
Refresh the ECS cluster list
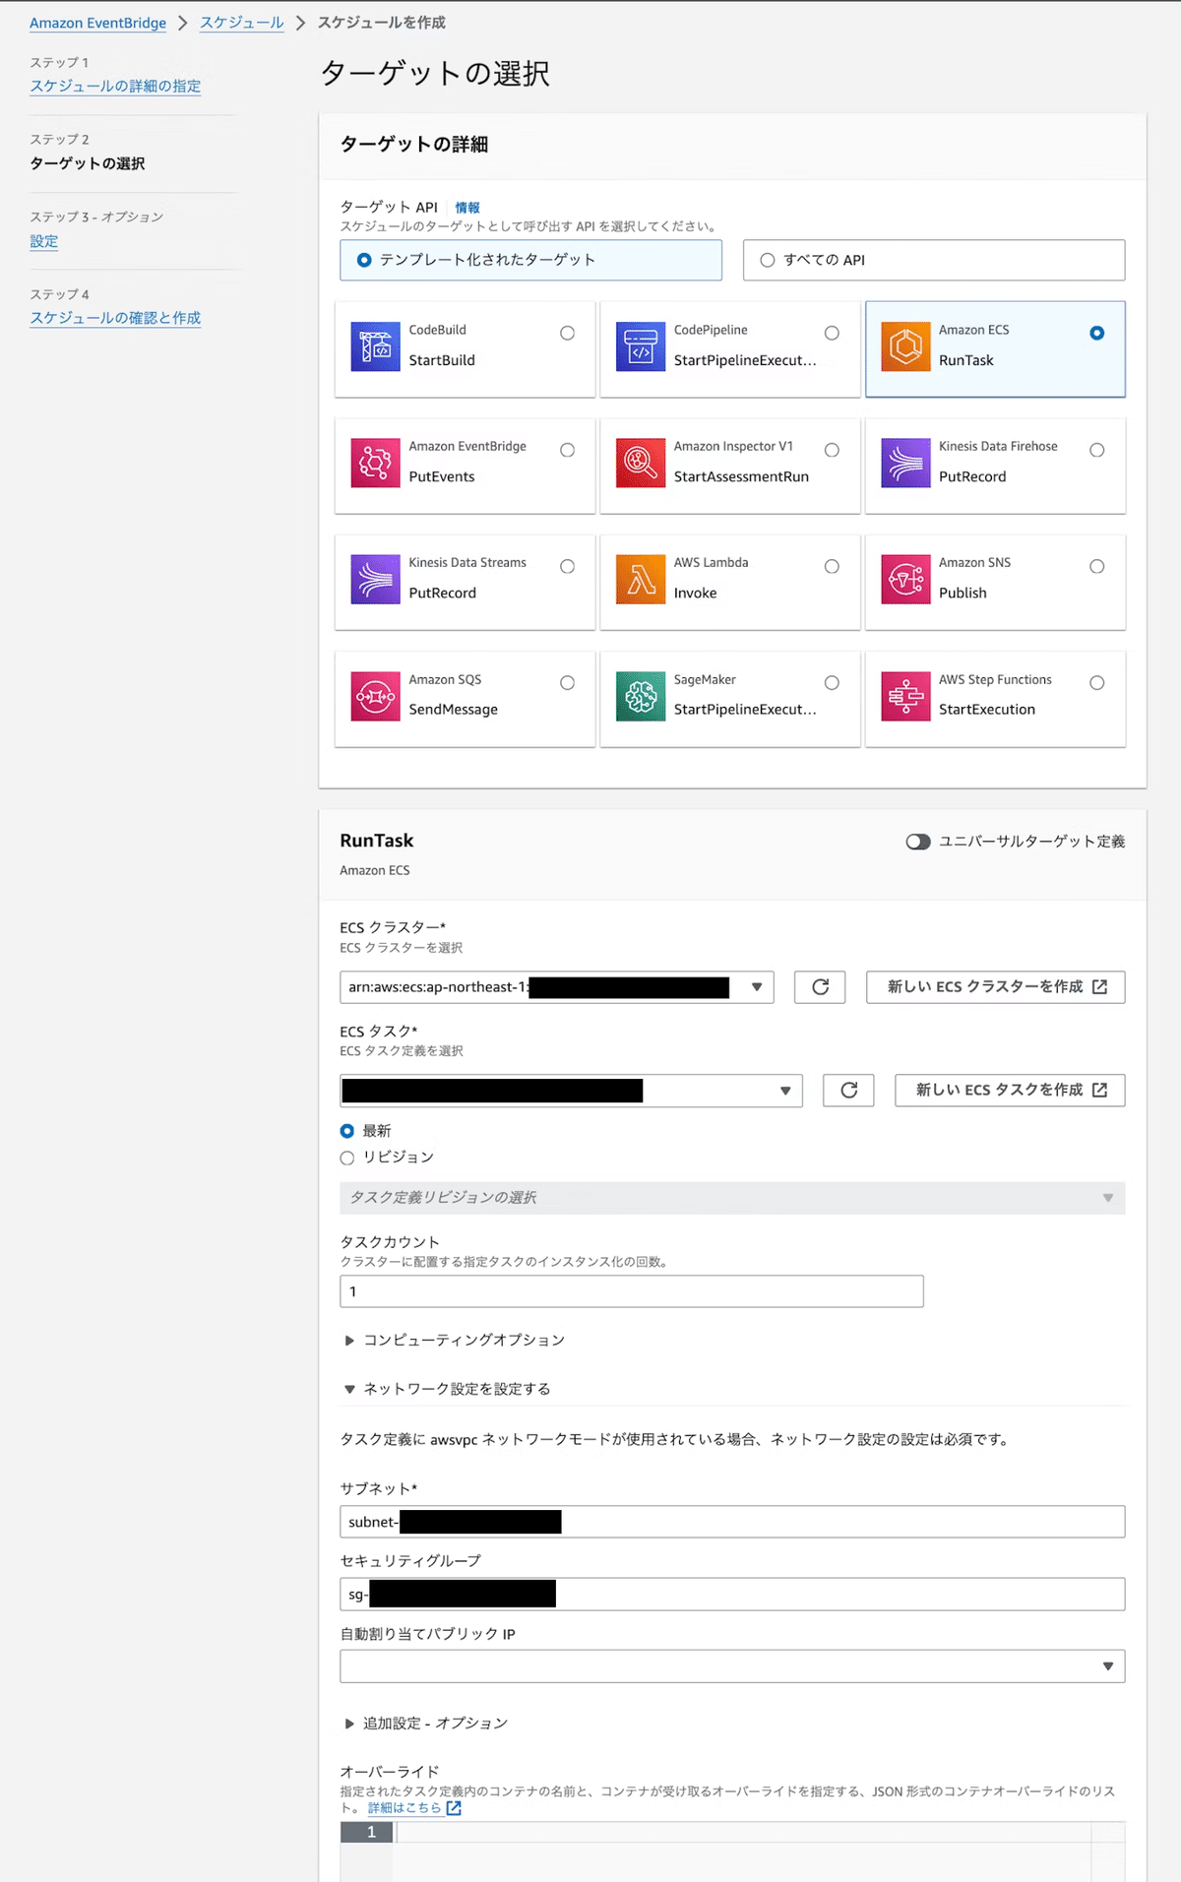point(820,987)
